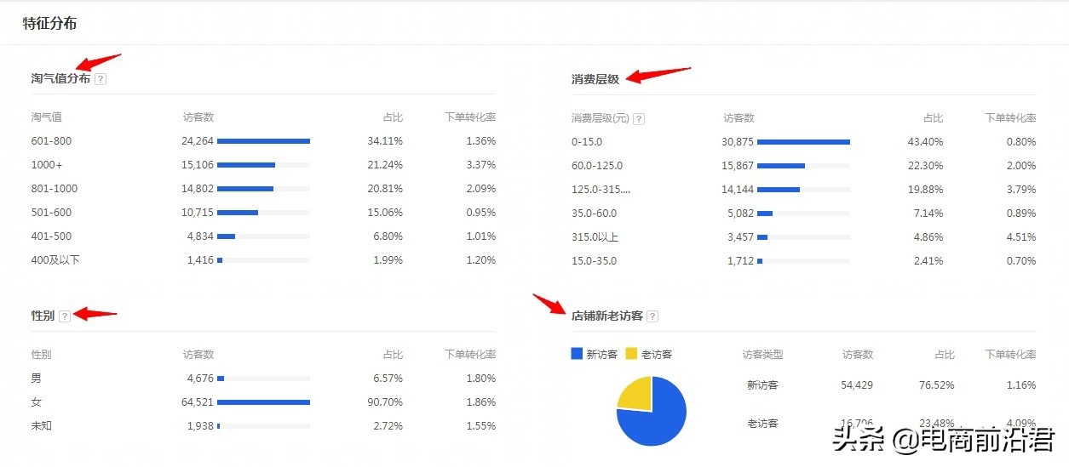
Task: Click share value 90.70%
Action: pyautogui.click(x=387, y=402)
